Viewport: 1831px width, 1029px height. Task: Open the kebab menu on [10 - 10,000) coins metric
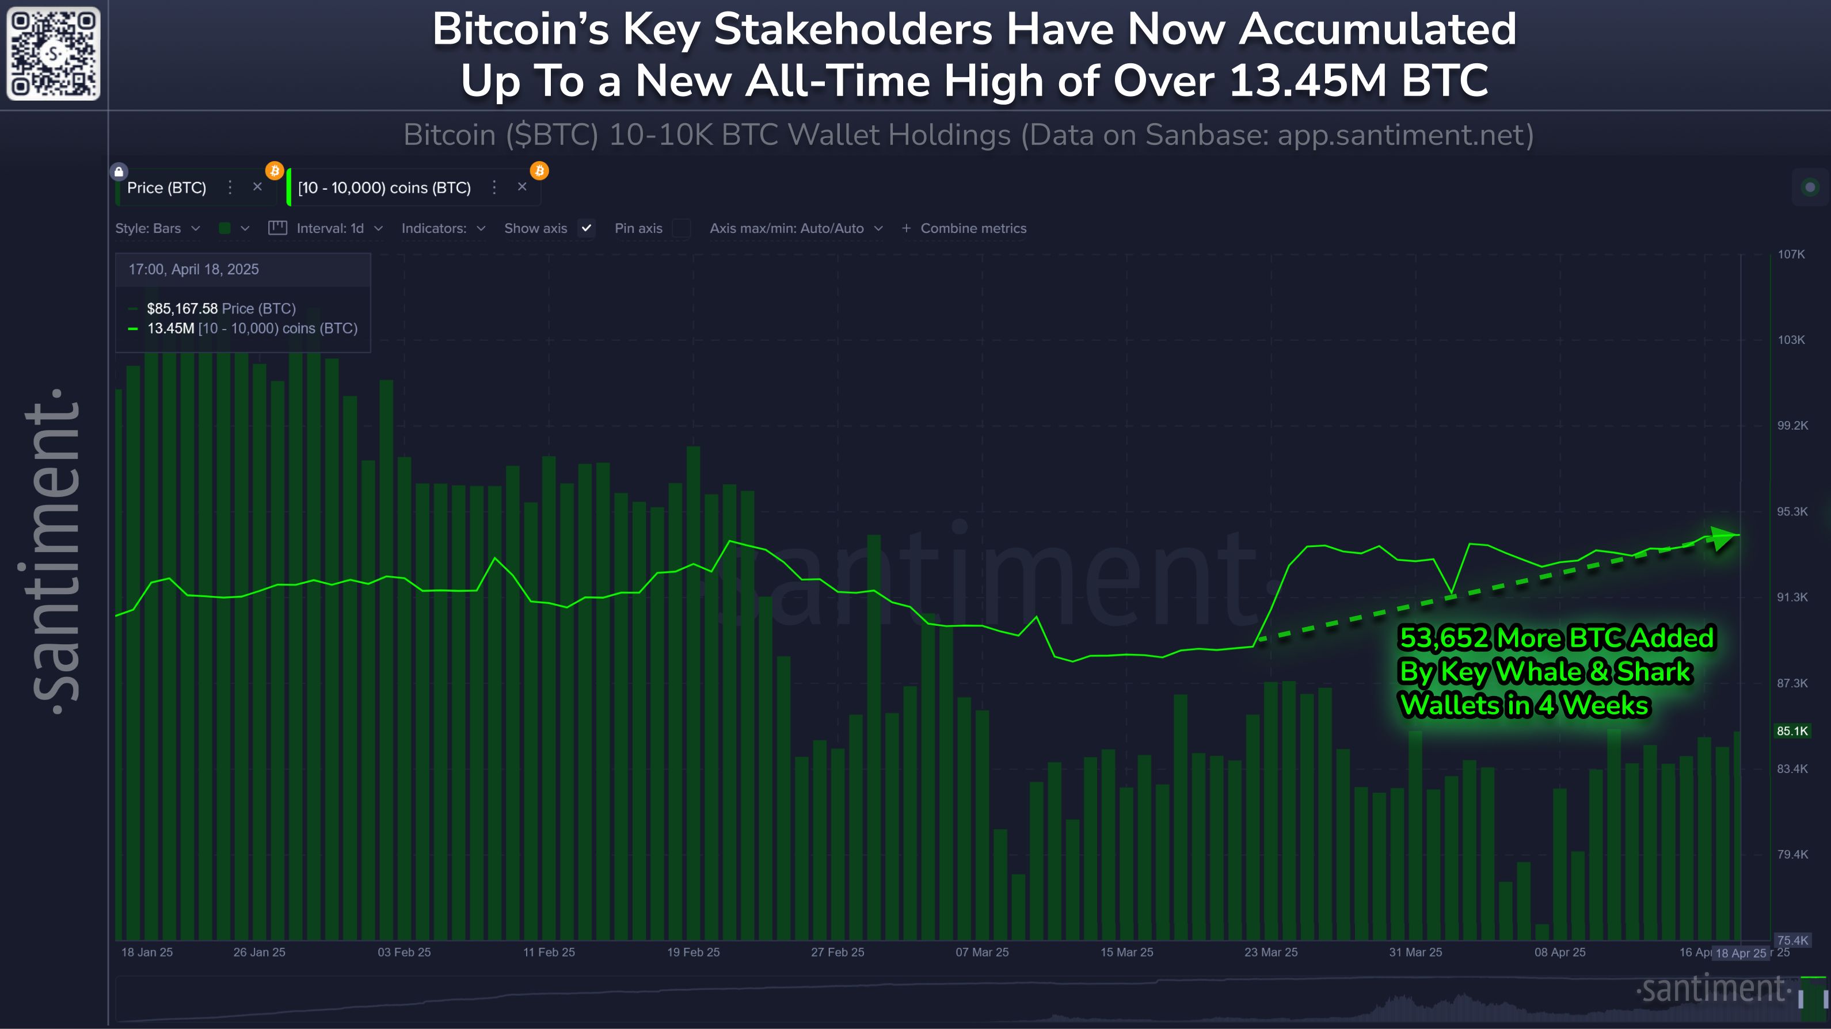click(x=494, y=188)
